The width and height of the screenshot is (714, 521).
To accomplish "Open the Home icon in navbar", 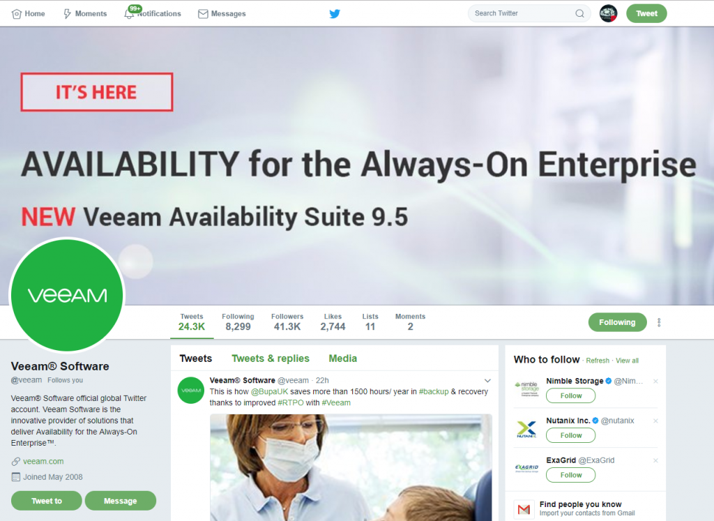I will coord(17,14).
